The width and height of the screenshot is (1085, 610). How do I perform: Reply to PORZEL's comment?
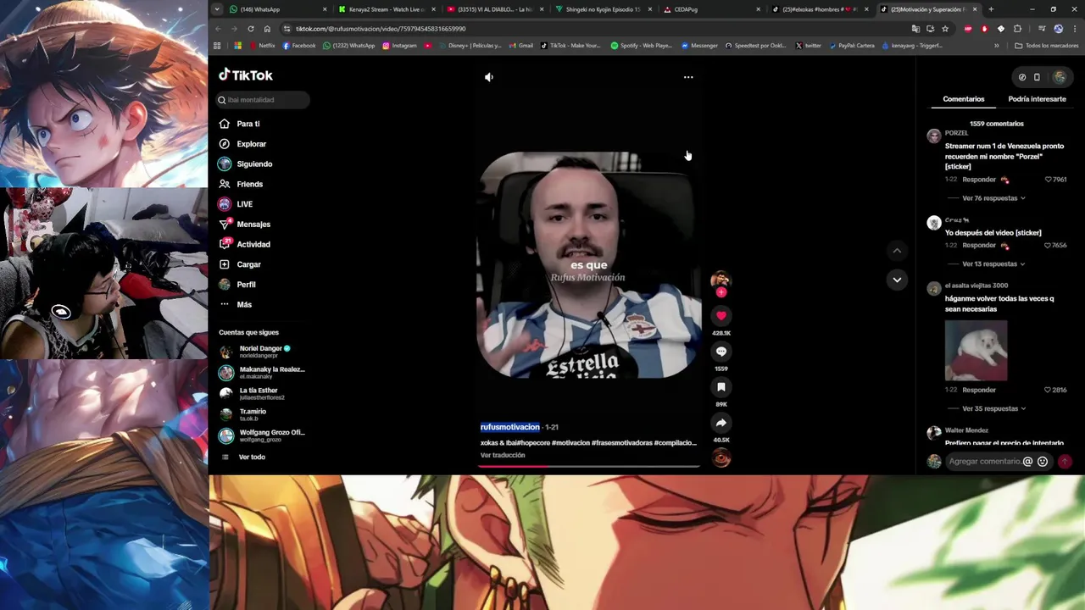point(979,180)
